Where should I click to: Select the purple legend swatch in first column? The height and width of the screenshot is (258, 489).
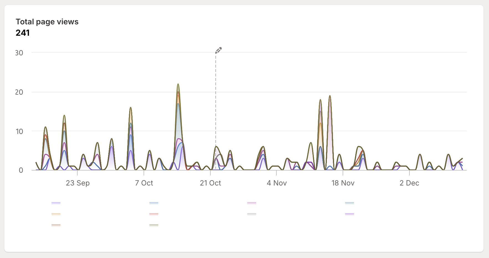pyautogui.click(x=56, y=203)
